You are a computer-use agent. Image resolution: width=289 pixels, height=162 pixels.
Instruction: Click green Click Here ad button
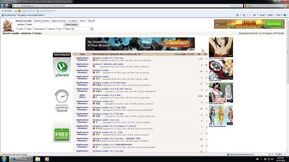pos(274,24)
